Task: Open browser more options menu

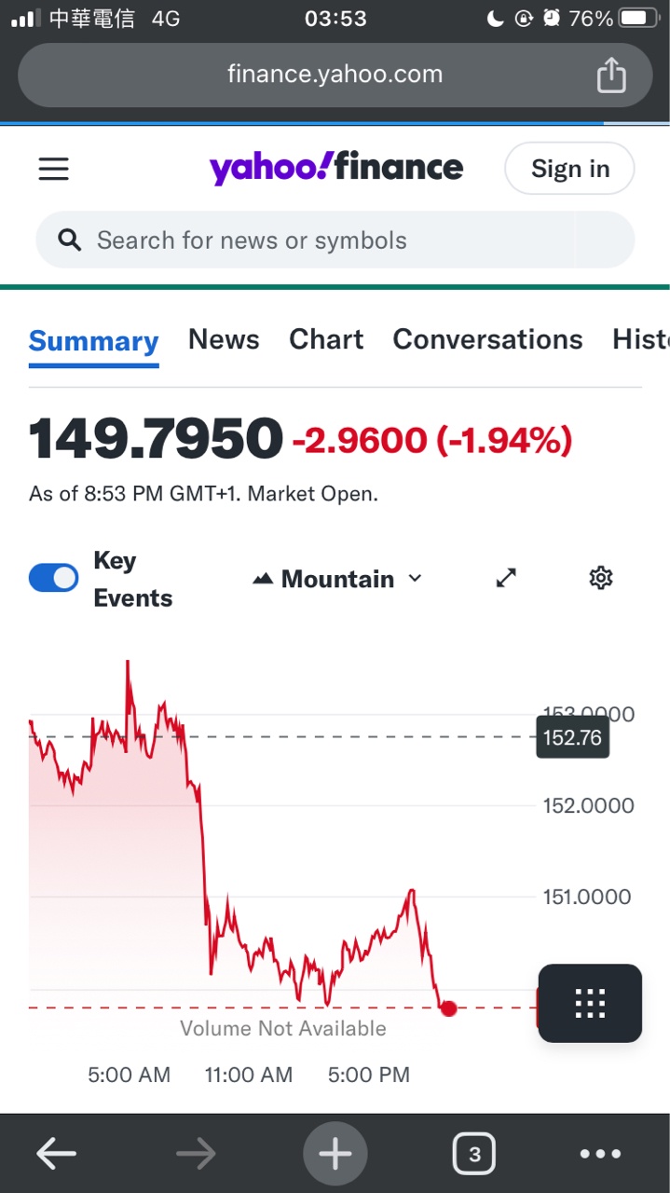Action: click(600, 1155)
